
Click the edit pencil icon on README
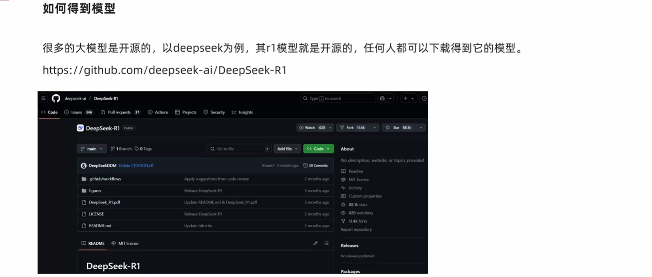315,243
